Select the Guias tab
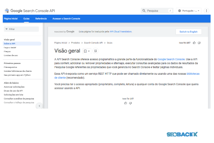The image size is (214, 143). (x=26, y=19)
